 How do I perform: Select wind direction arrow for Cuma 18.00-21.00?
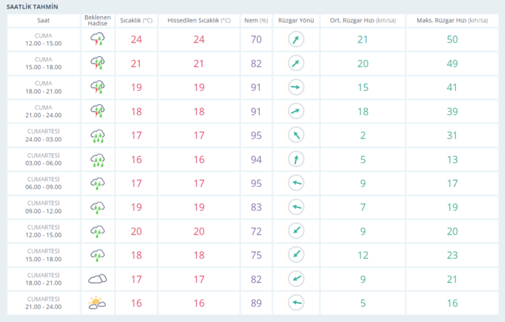click(294, 87)
